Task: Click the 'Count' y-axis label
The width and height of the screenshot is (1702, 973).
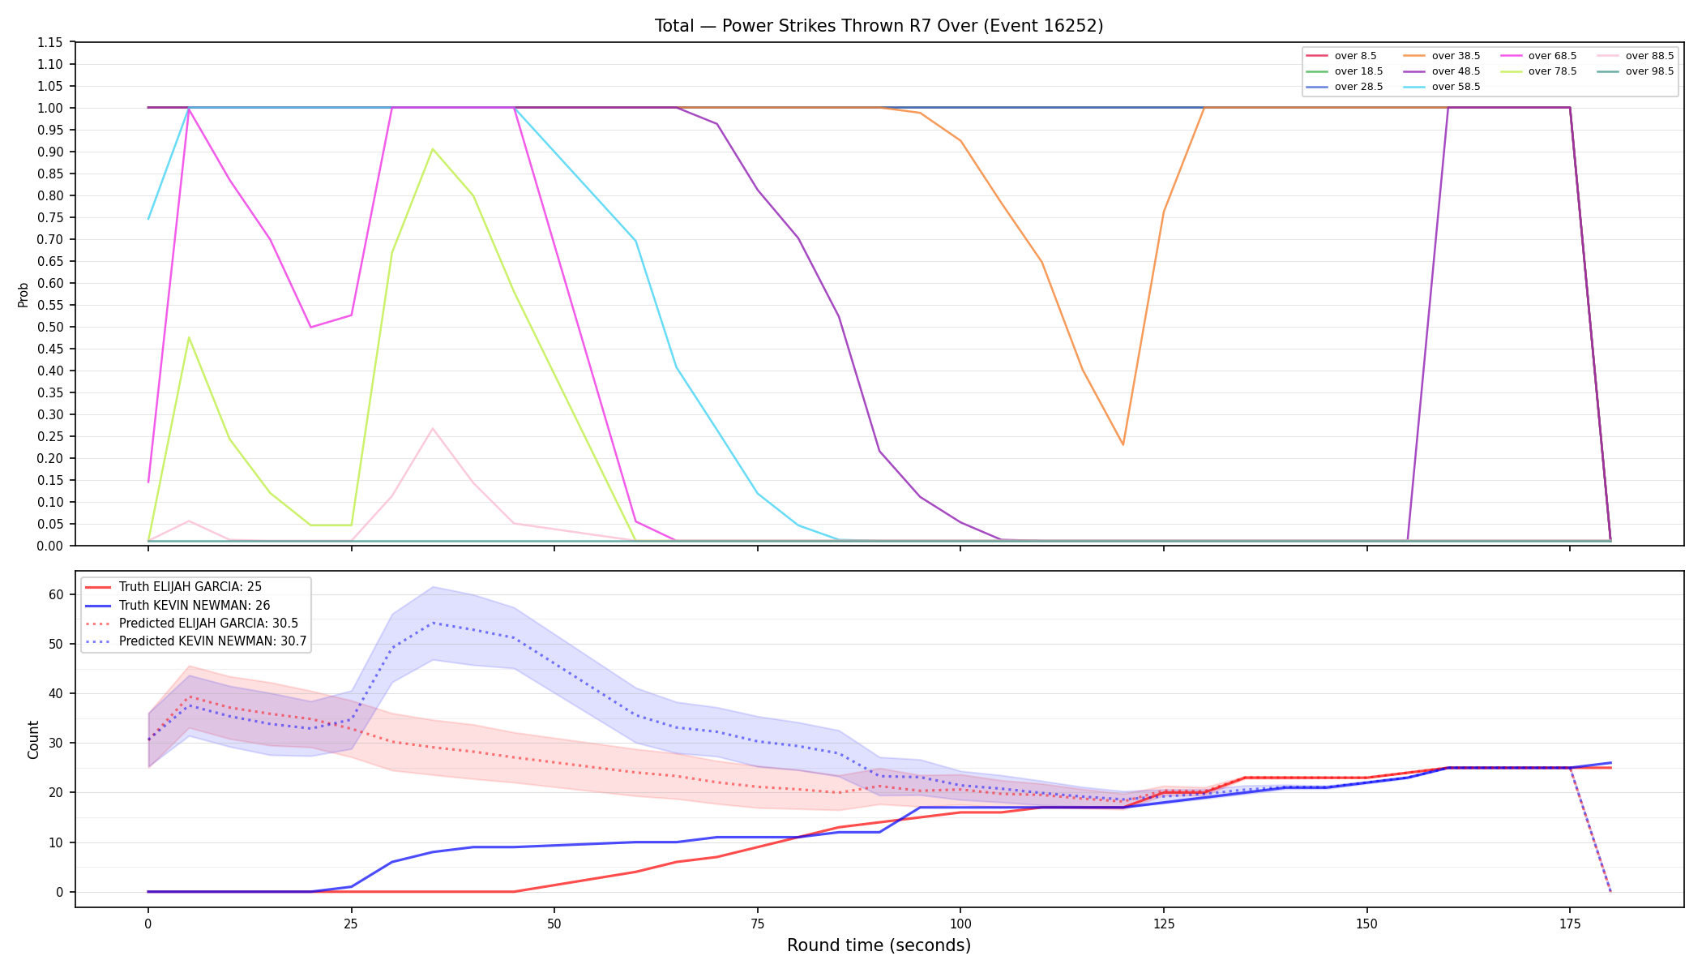Action: click(33, 739)
